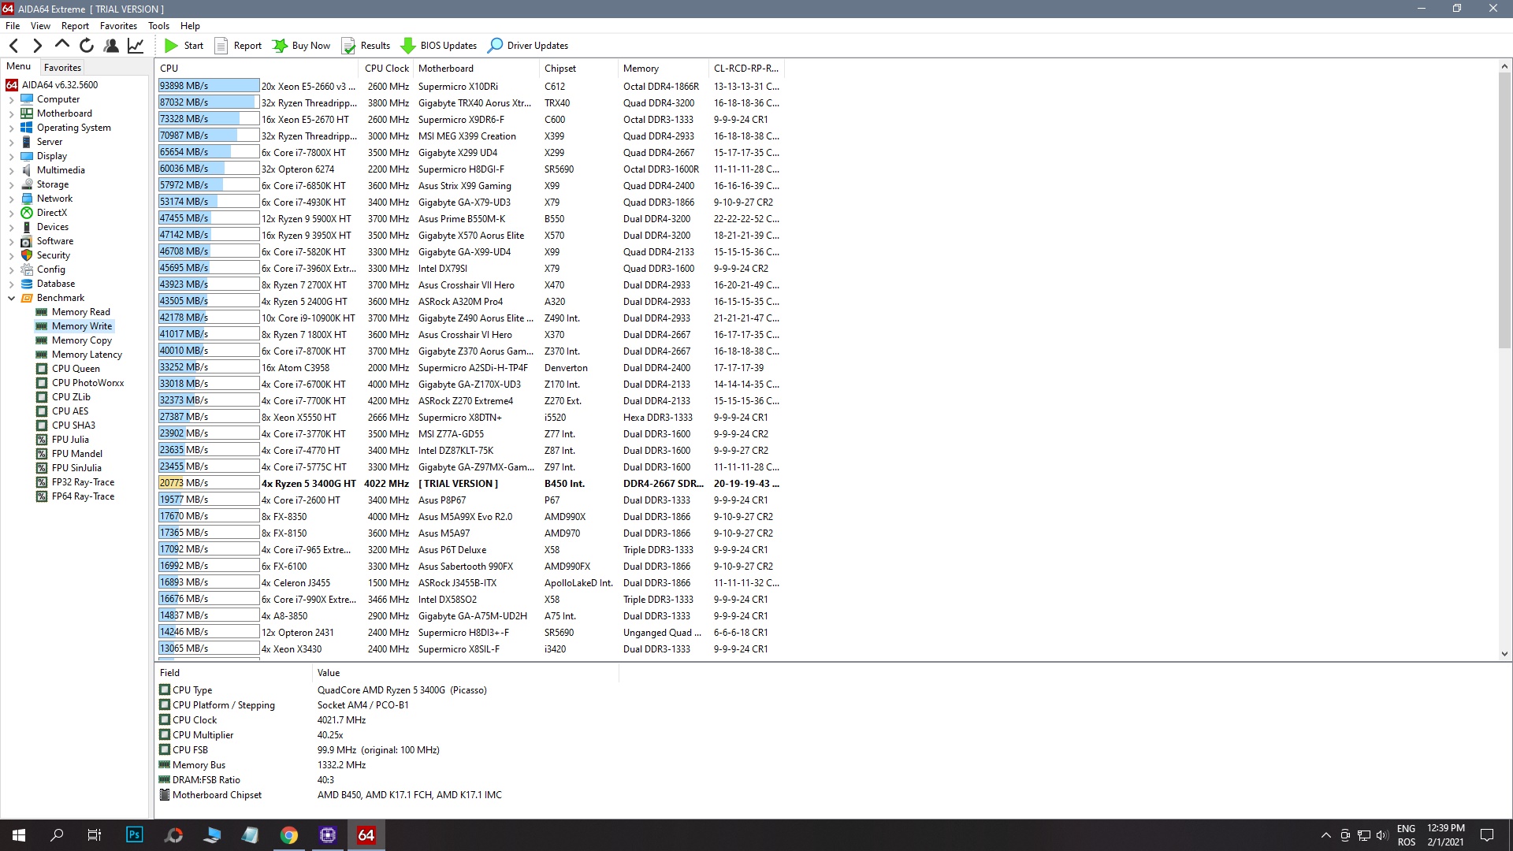The height and width of the screenshot is (851, 1513).
Task: Select FPU Julia benchmark
Action: coord(70,440)
